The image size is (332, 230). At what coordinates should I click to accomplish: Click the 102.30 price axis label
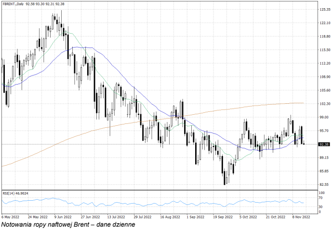click(324, 104)
